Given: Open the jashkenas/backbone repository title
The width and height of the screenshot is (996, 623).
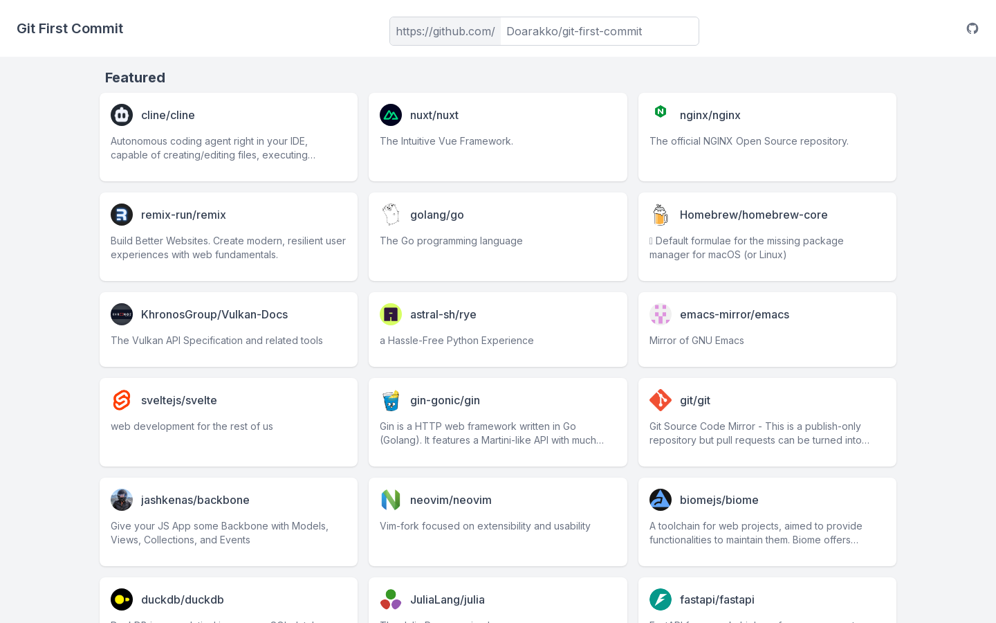Looking at the screenshot, I should [x=195, y=500].
